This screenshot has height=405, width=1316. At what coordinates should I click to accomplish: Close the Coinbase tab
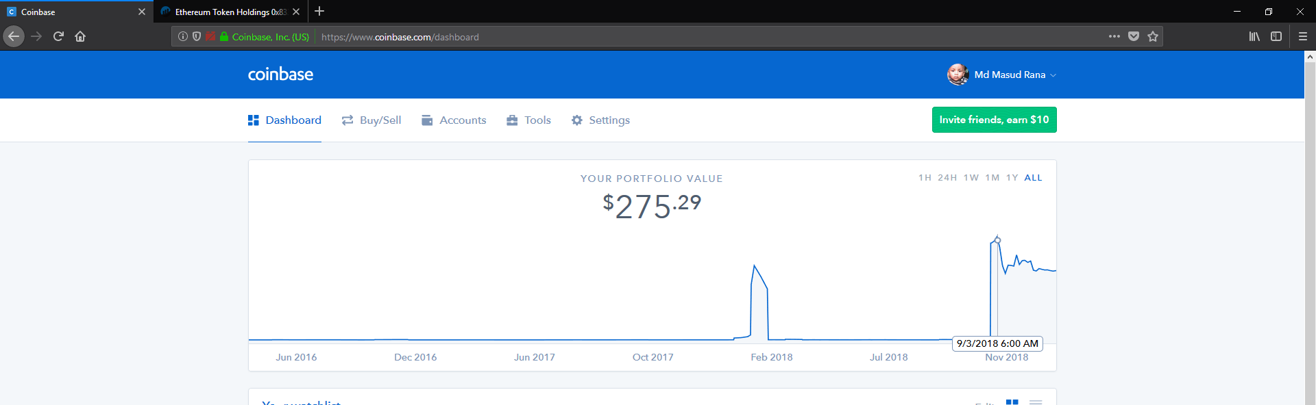pyautogui.click(x=142, y=12)
